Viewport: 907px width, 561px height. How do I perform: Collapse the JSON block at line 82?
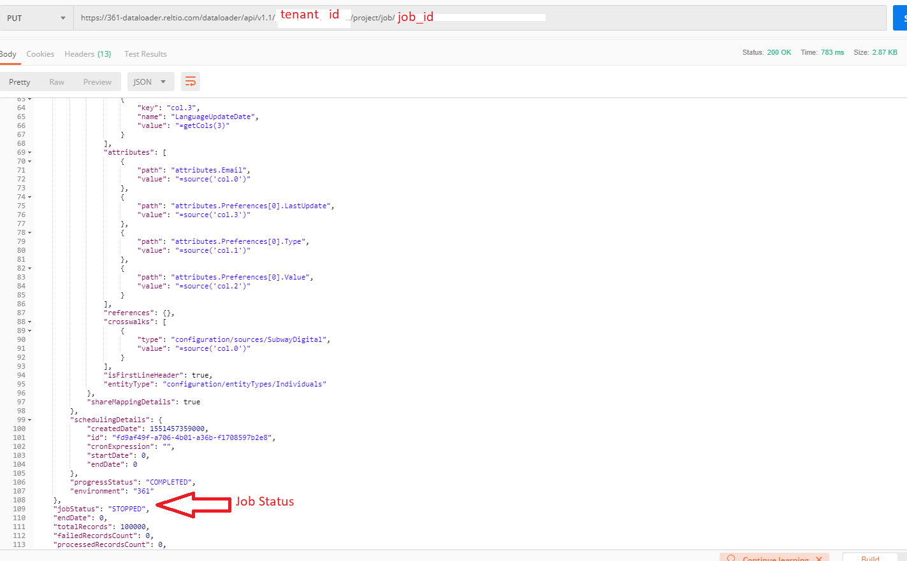[29, 269]
